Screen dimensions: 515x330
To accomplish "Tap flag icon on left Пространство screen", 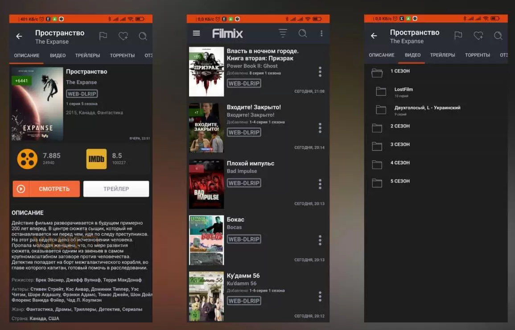I will (103, 36).
